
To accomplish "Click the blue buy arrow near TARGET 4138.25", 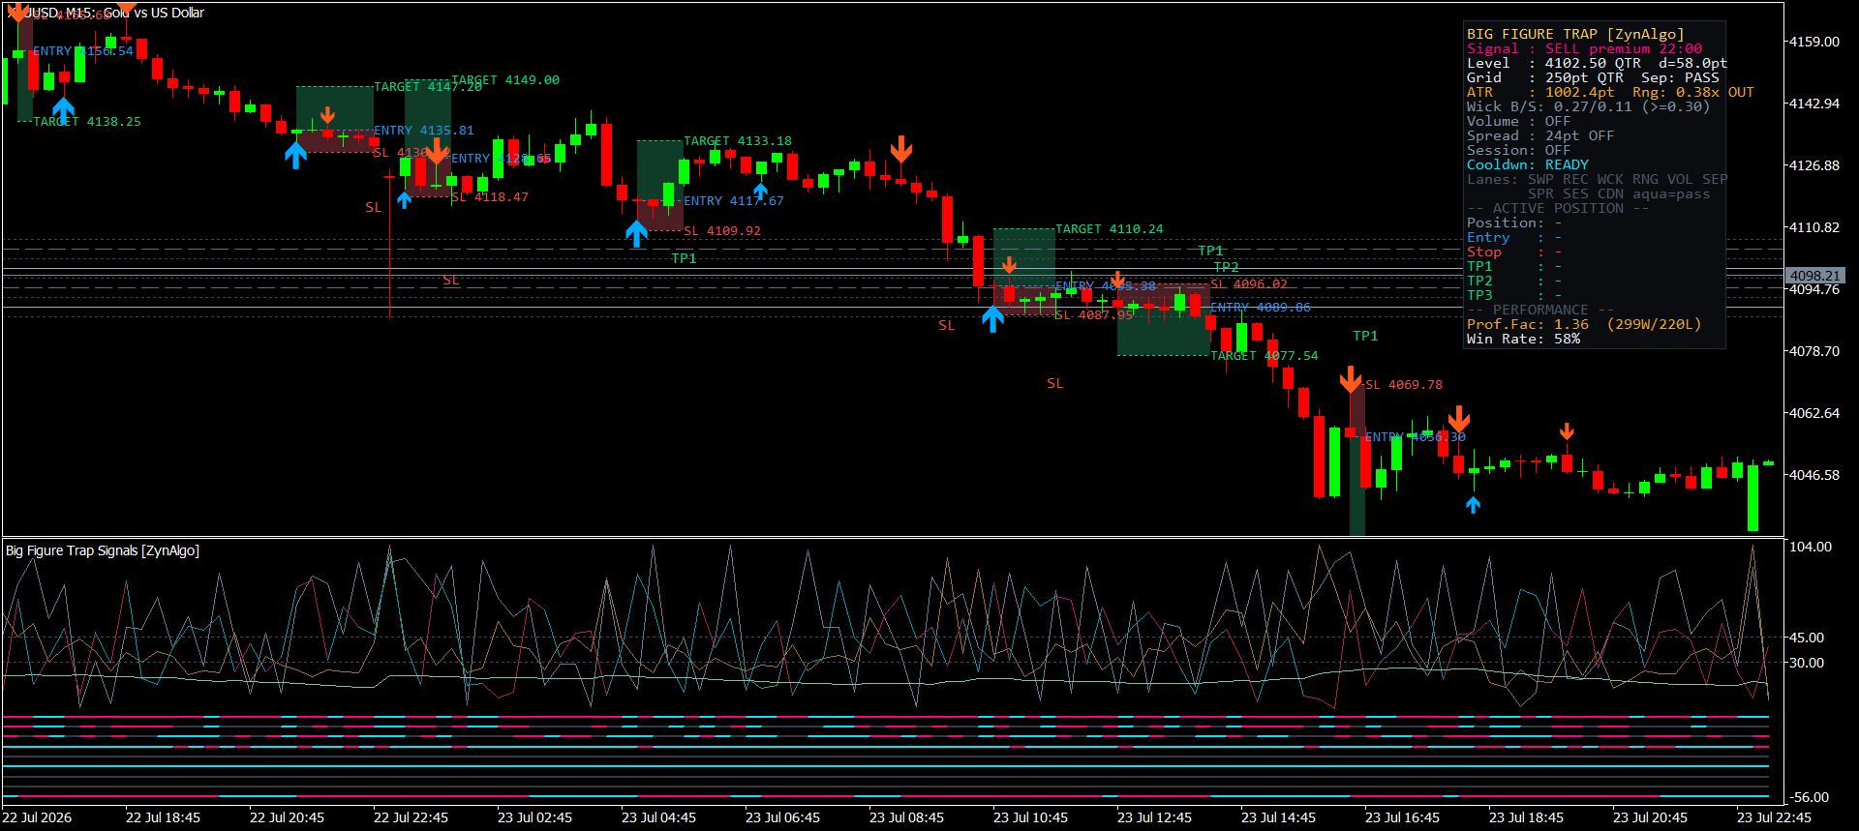I will [64, 109].
